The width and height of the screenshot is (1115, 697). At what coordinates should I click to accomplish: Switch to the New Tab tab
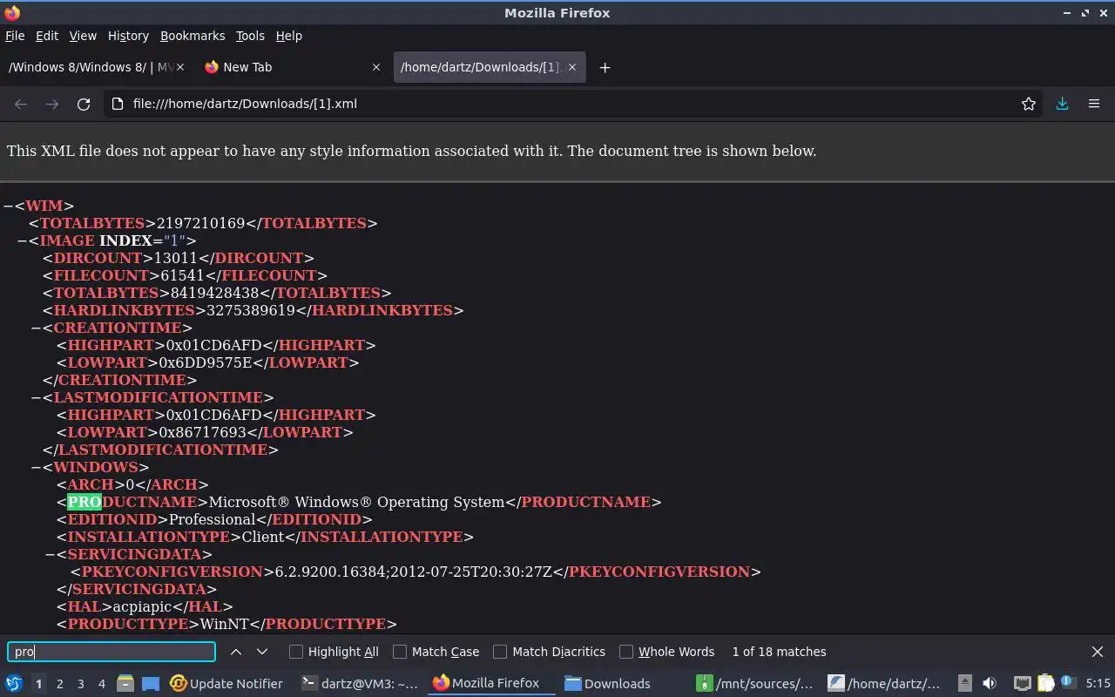click(293, 67)
